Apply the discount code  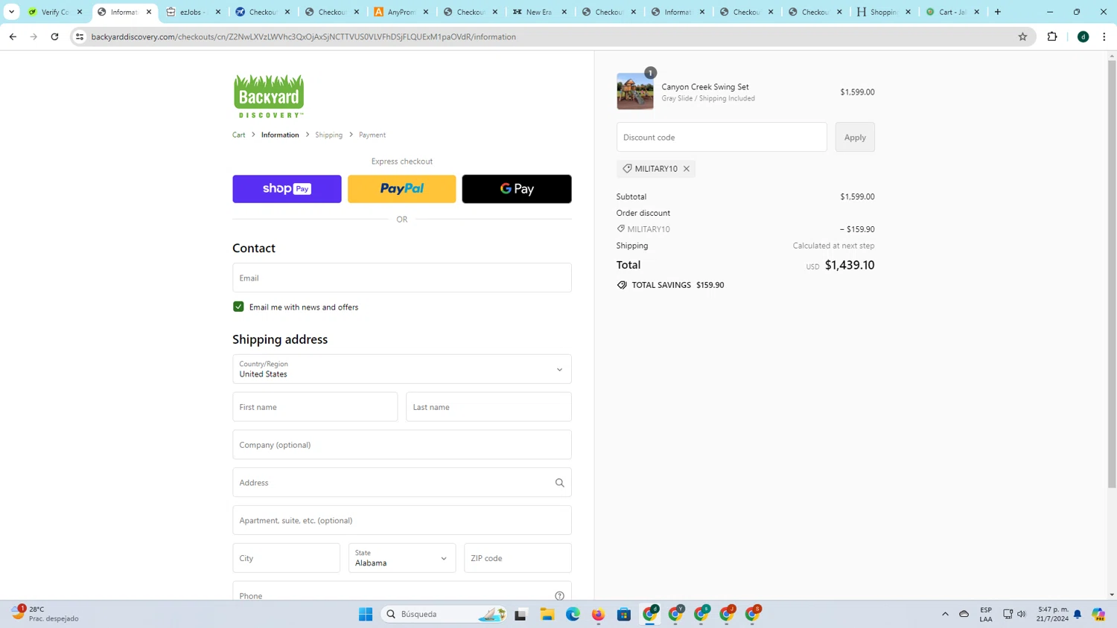pos(855,137)
